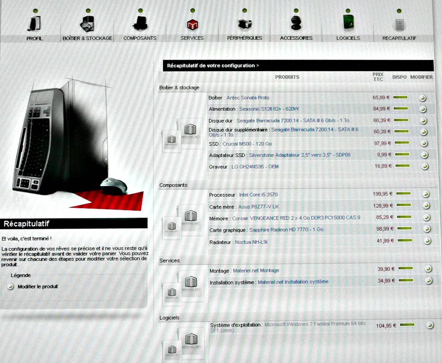Click modify icon on the Montage row

(428, 269)
